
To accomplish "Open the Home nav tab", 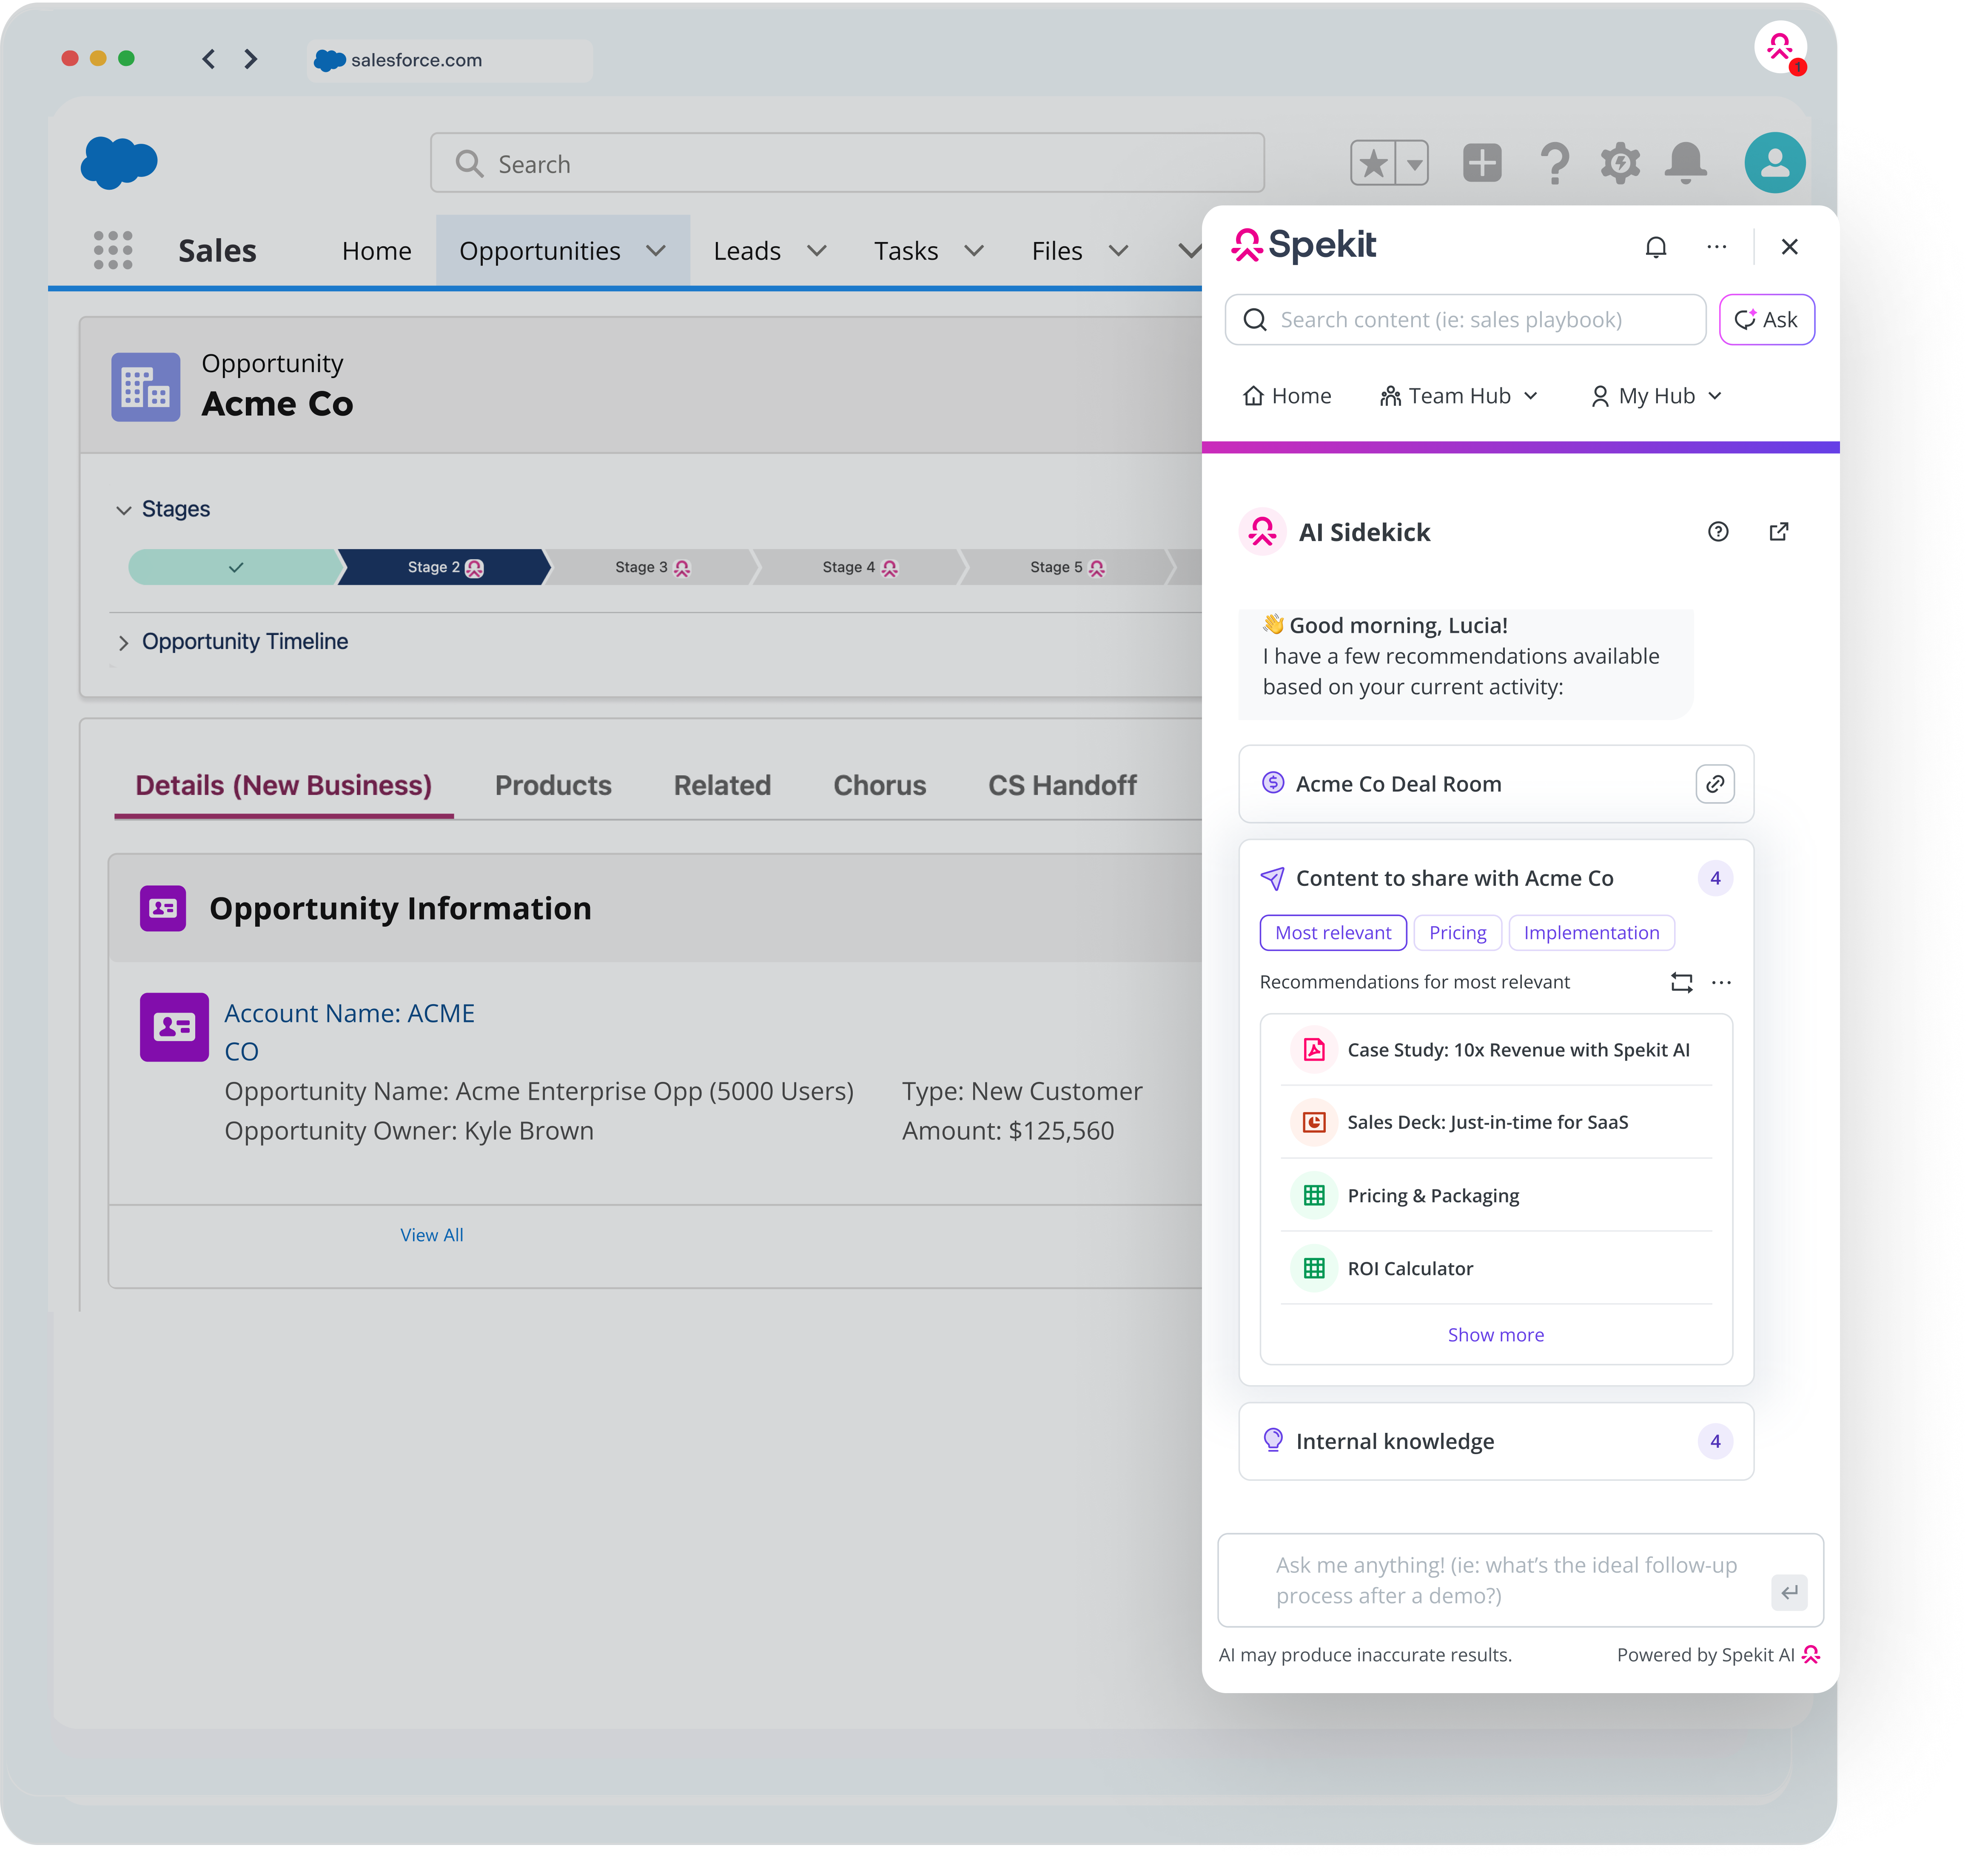I will pos(376,251).
